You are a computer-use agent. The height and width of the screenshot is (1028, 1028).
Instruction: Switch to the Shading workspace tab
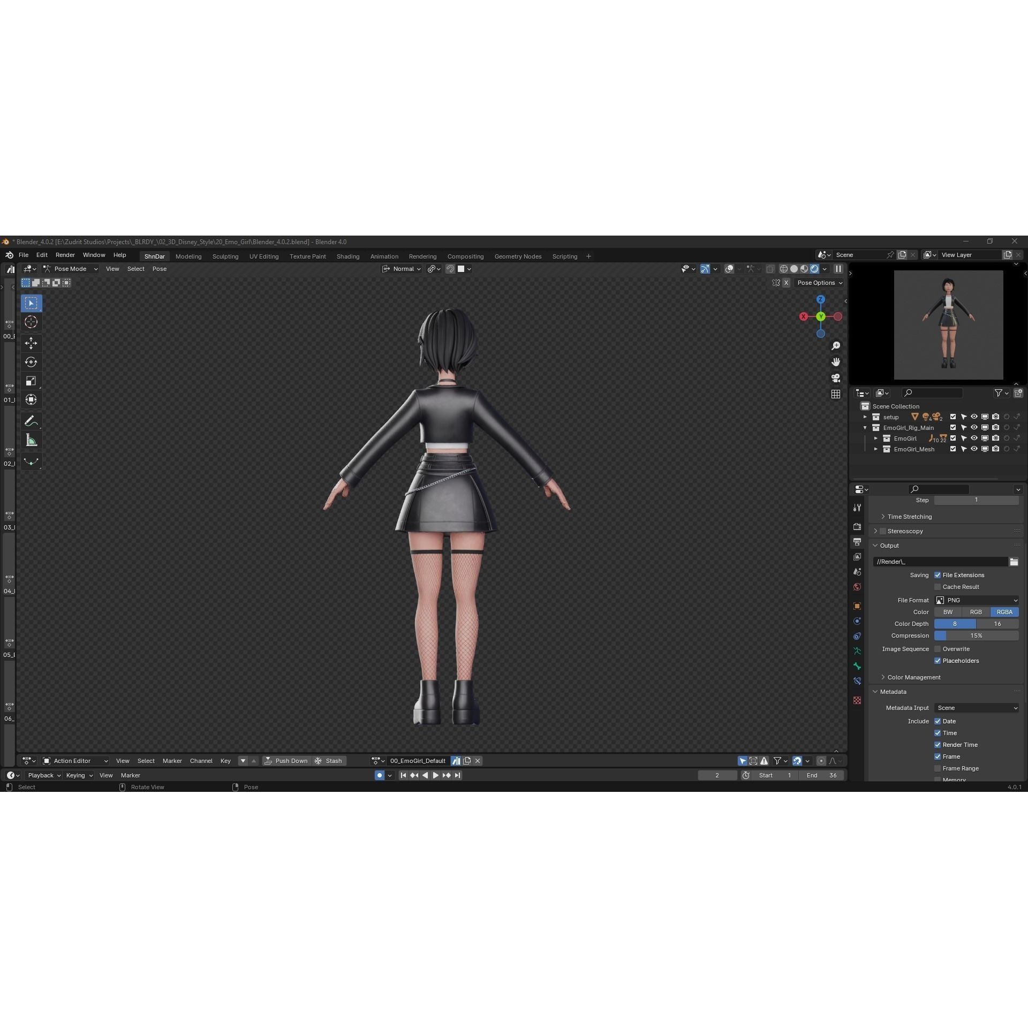tap(348, 256)
